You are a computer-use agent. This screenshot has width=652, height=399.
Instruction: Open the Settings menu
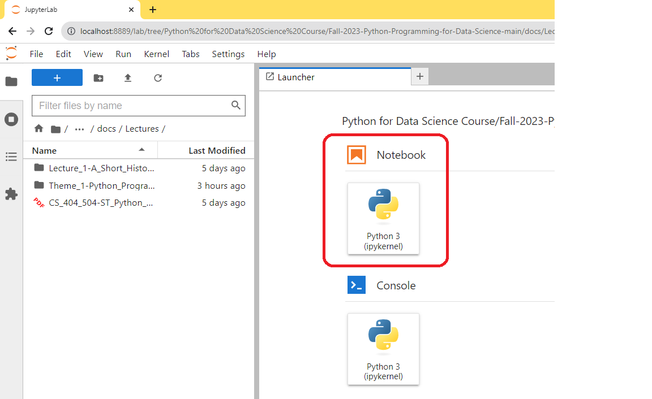coord(228,54)
